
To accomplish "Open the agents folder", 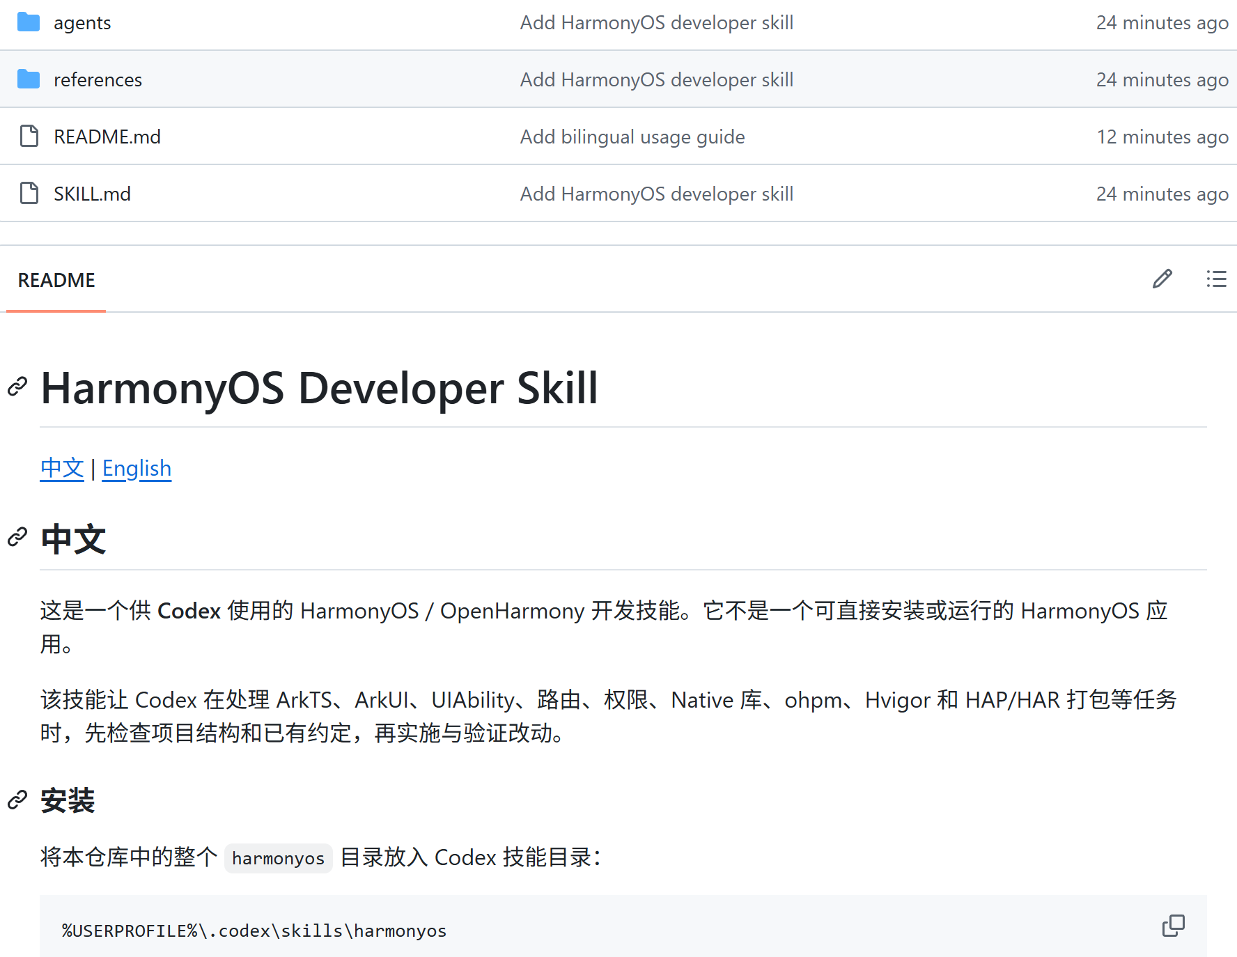I will (x=82, y=23).
